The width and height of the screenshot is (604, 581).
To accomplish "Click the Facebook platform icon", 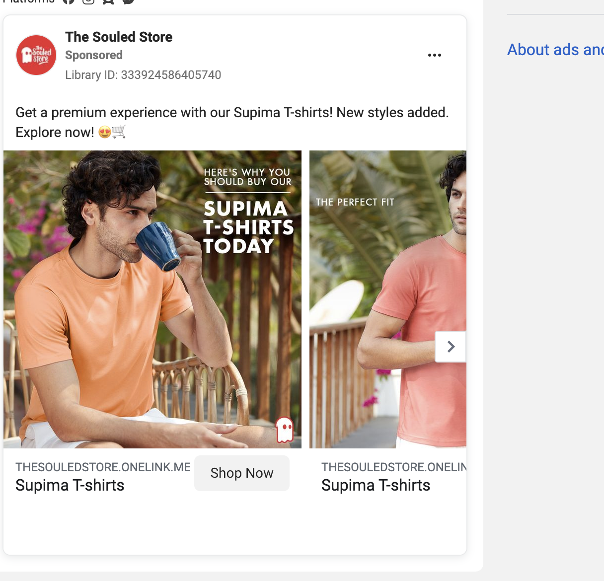I will coord(69,1).
